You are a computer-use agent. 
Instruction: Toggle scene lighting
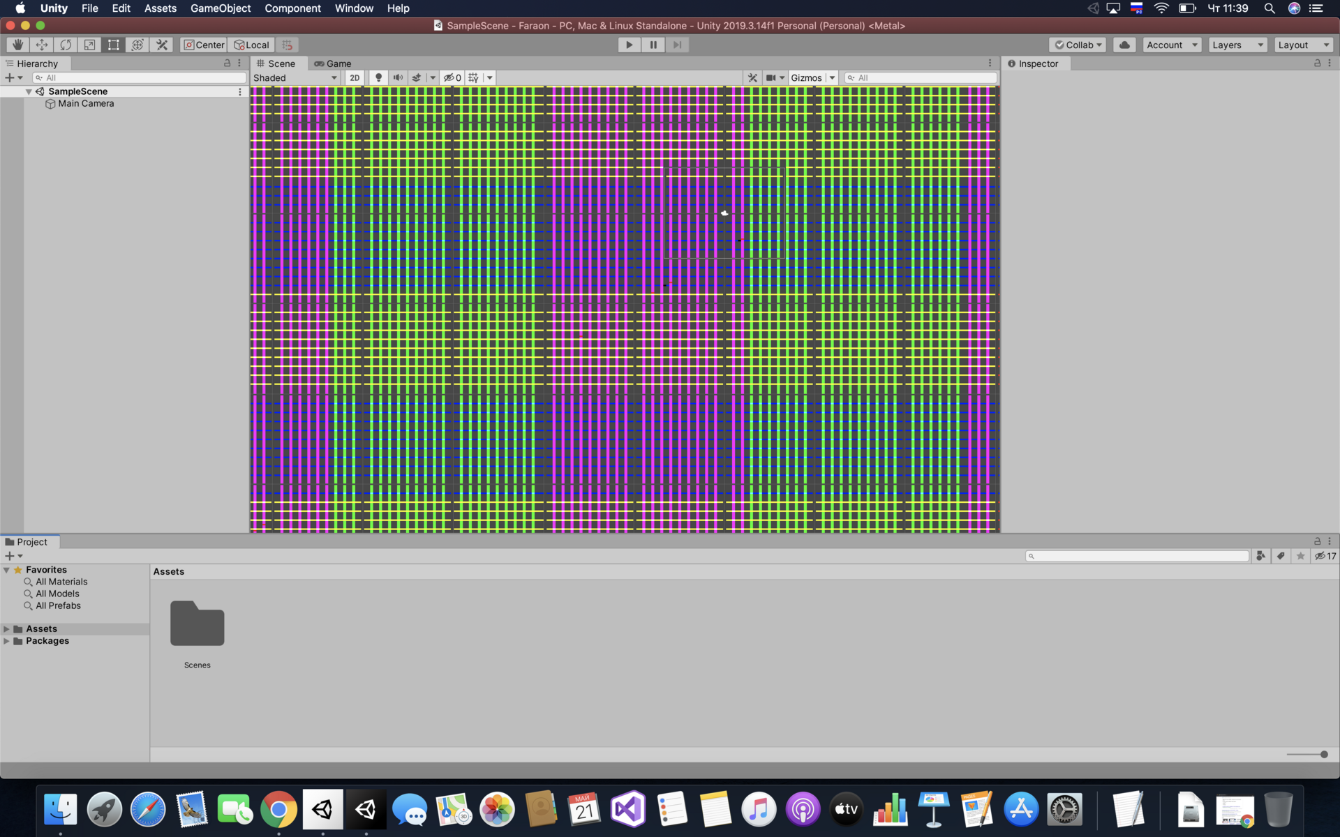[x=378, y=77]
